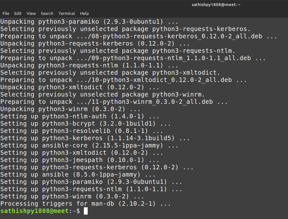Click the 'Setting up python3-resolvelib' line
288x219 pixels.
pos(82,131)
